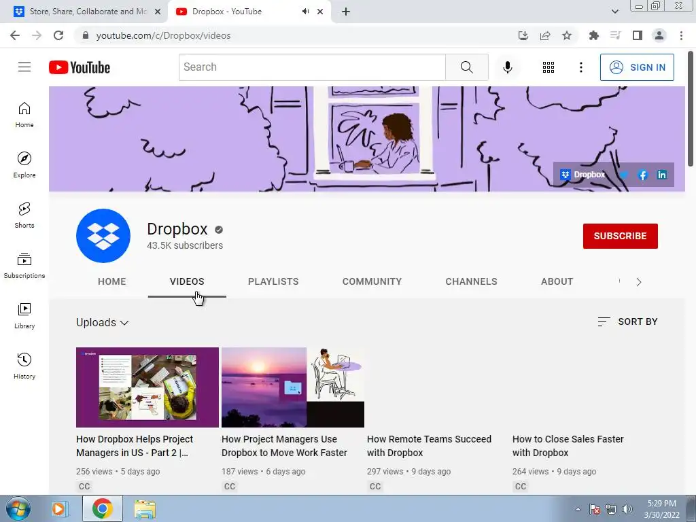
Task: Open Chrome tab search dropdown arrow
Action: tap(614, 12)
